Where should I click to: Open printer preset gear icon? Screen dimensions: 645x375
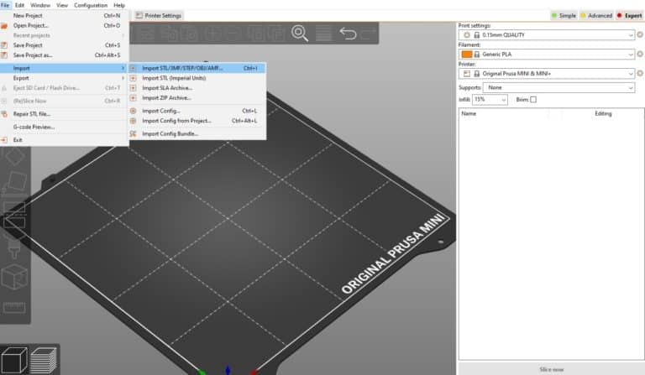tap(640, 73)
